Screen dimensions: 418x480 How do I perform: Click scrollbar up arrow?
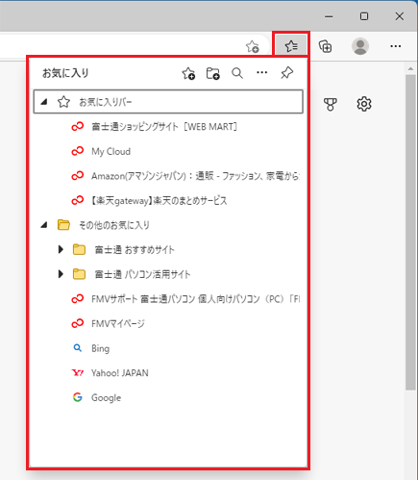click(x=410, y=68)
